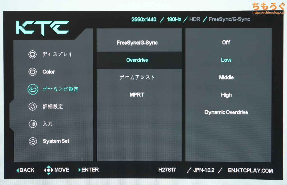Click the Color menu icon
The height and width of the screenshot is (185, 287).
33,72
